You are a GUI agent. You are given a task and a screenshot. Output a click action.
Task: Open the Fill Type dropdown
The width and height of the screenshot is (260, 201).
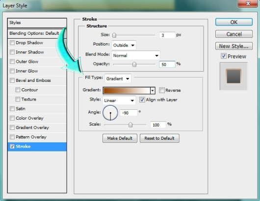(118, 78)
